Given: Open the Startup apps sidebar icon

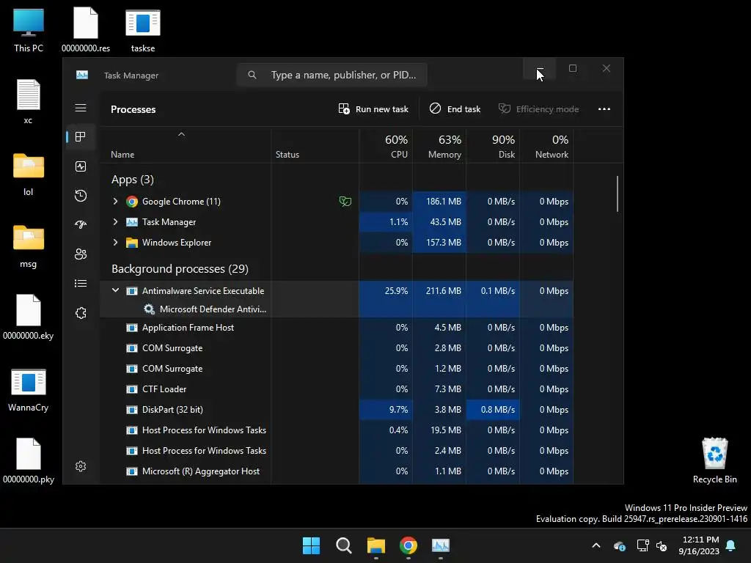Looking at the screenshot, I should pyautogui.click(x=81, y=224).
